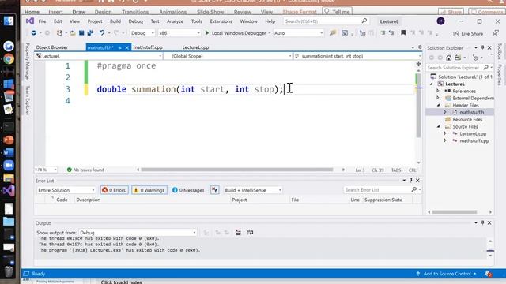Click the Search (Ctrl+Q) box
Image resolution: width=506 pixels, height=284 pixels.
[326, 21]
